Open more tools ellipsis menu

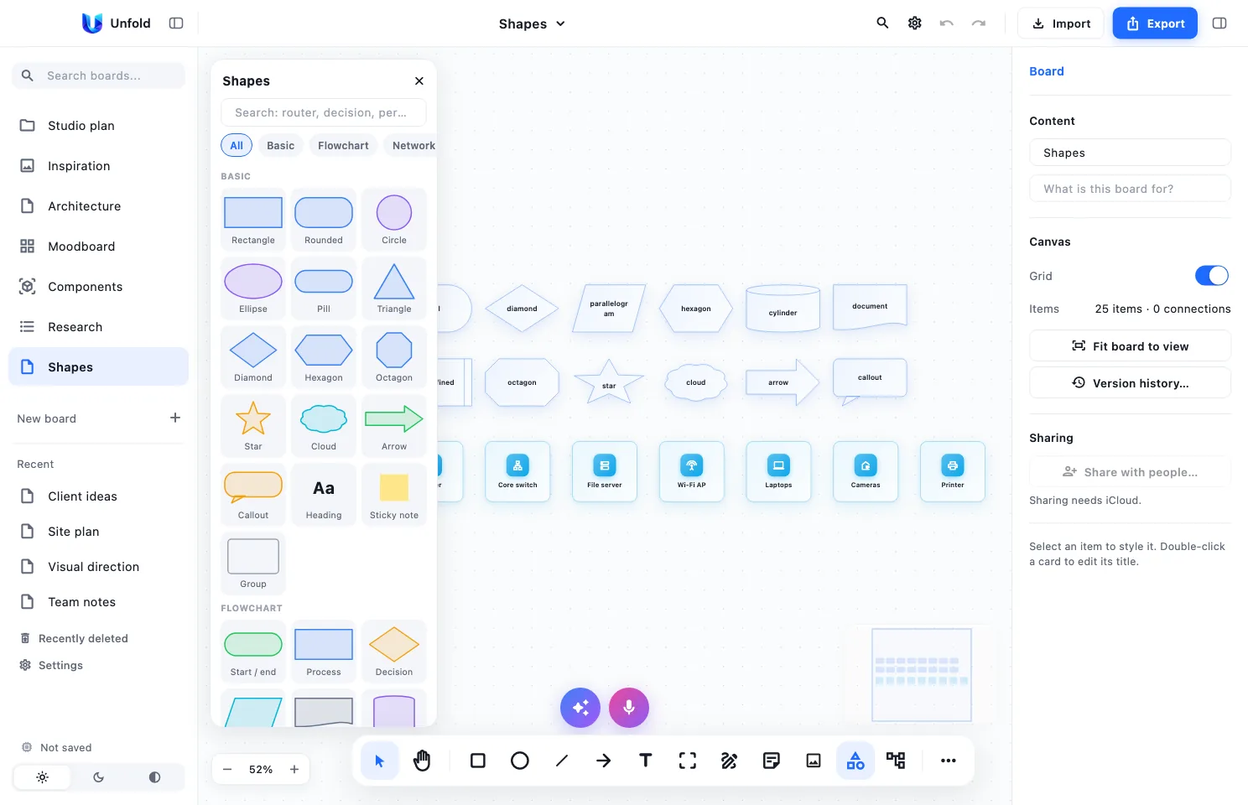pos(949,761)
